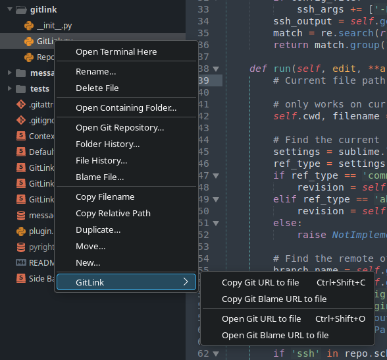The image size is (387, 360).
Task: Choose New... menu entry
Action: [x=126, y=263]
